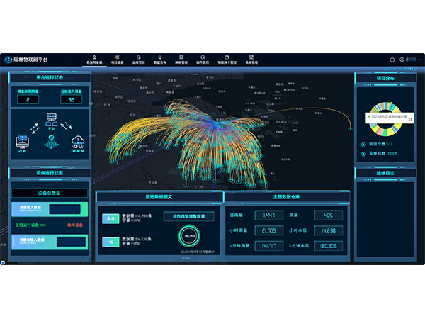The height and width of the screenshot is (319, 425).
Task: Click the 项目个数 bullet icon
Action: coord(364,145)
